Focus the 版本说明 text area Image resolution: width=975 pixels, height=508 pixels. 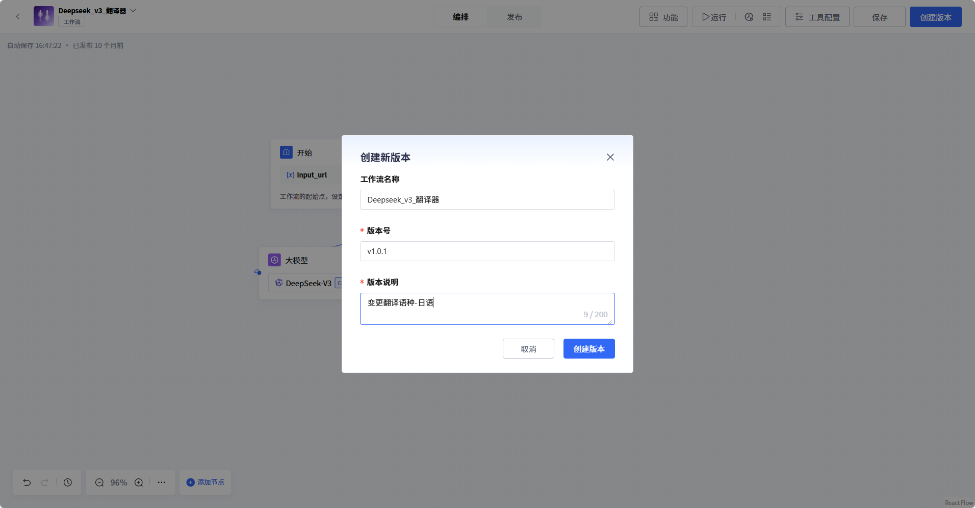pos(487,309)
